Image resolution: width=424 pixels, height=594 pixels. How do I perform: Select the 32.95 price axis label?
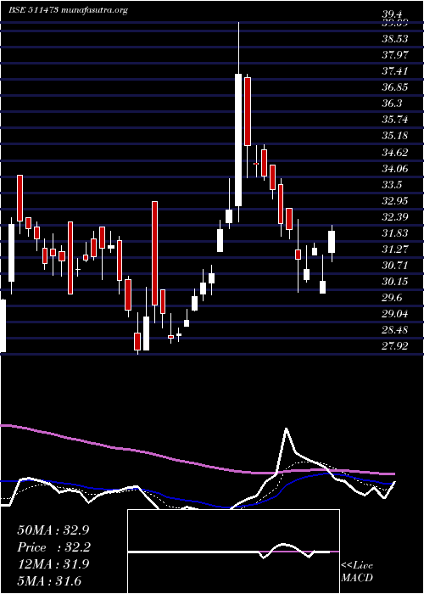pos(394,200)
